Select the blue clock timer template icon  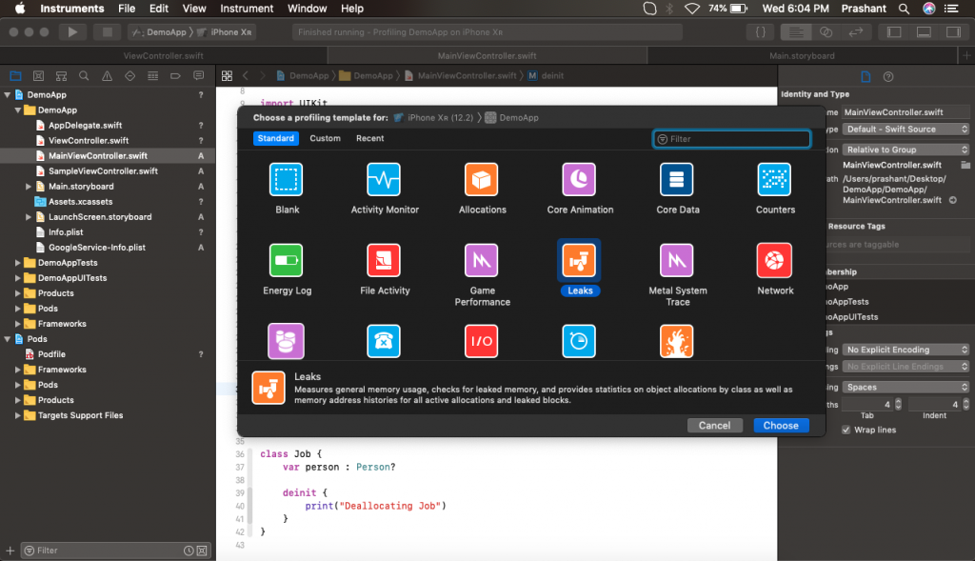coord(579,341)
